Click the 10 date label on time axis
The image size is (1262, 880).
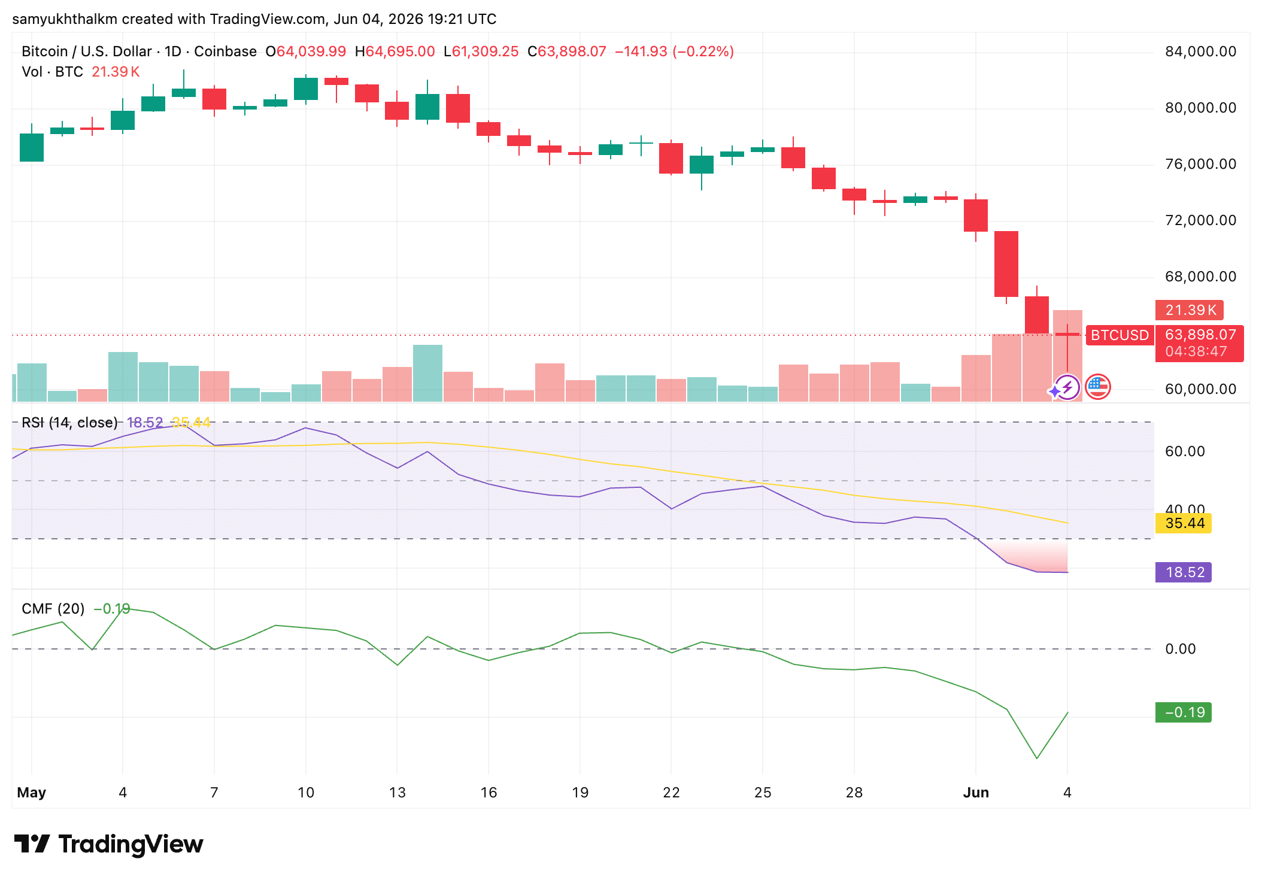306,793
